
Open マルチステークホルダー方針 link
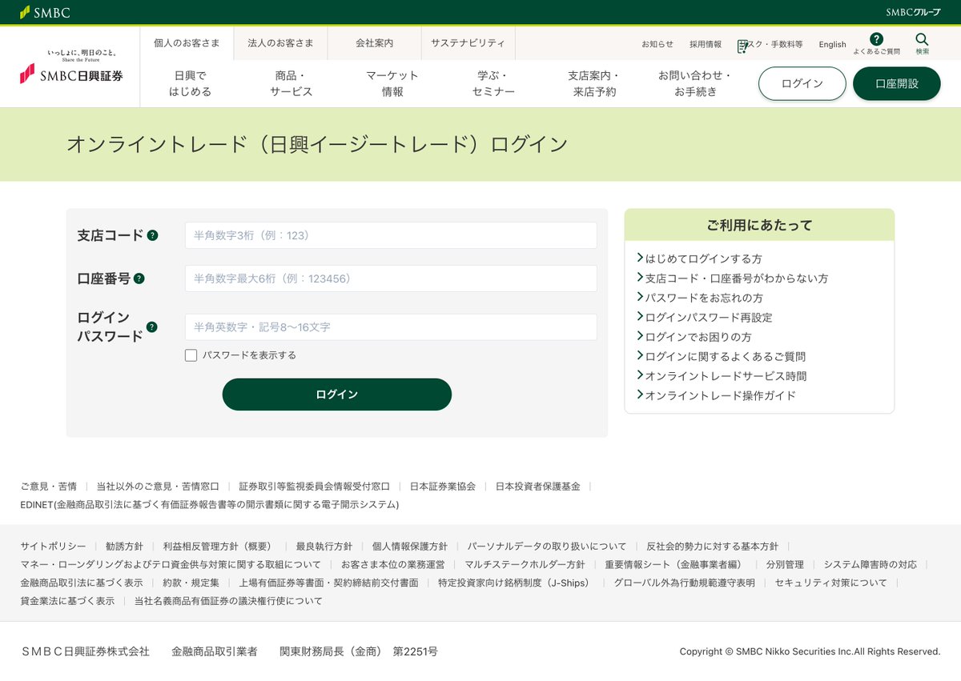tap(525, 564)
